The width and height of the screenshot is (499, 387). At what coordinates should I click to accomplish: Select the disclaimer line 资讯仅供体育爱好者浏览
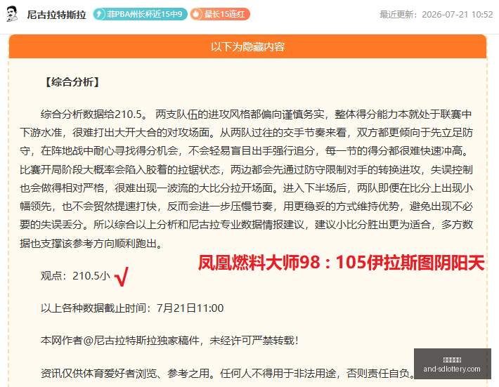[x=228, y=373]
